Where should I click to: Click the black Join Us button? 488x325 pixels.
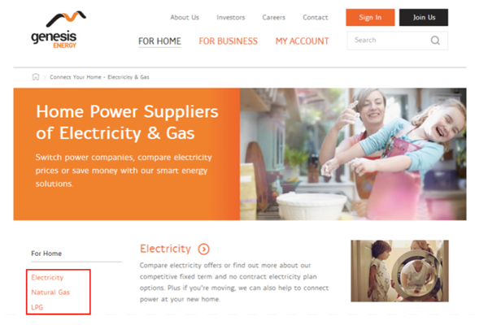(424, 17)
